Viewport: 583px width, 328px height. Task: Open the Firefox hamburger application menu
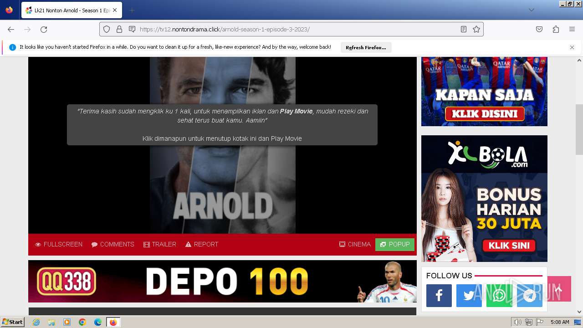572,29
